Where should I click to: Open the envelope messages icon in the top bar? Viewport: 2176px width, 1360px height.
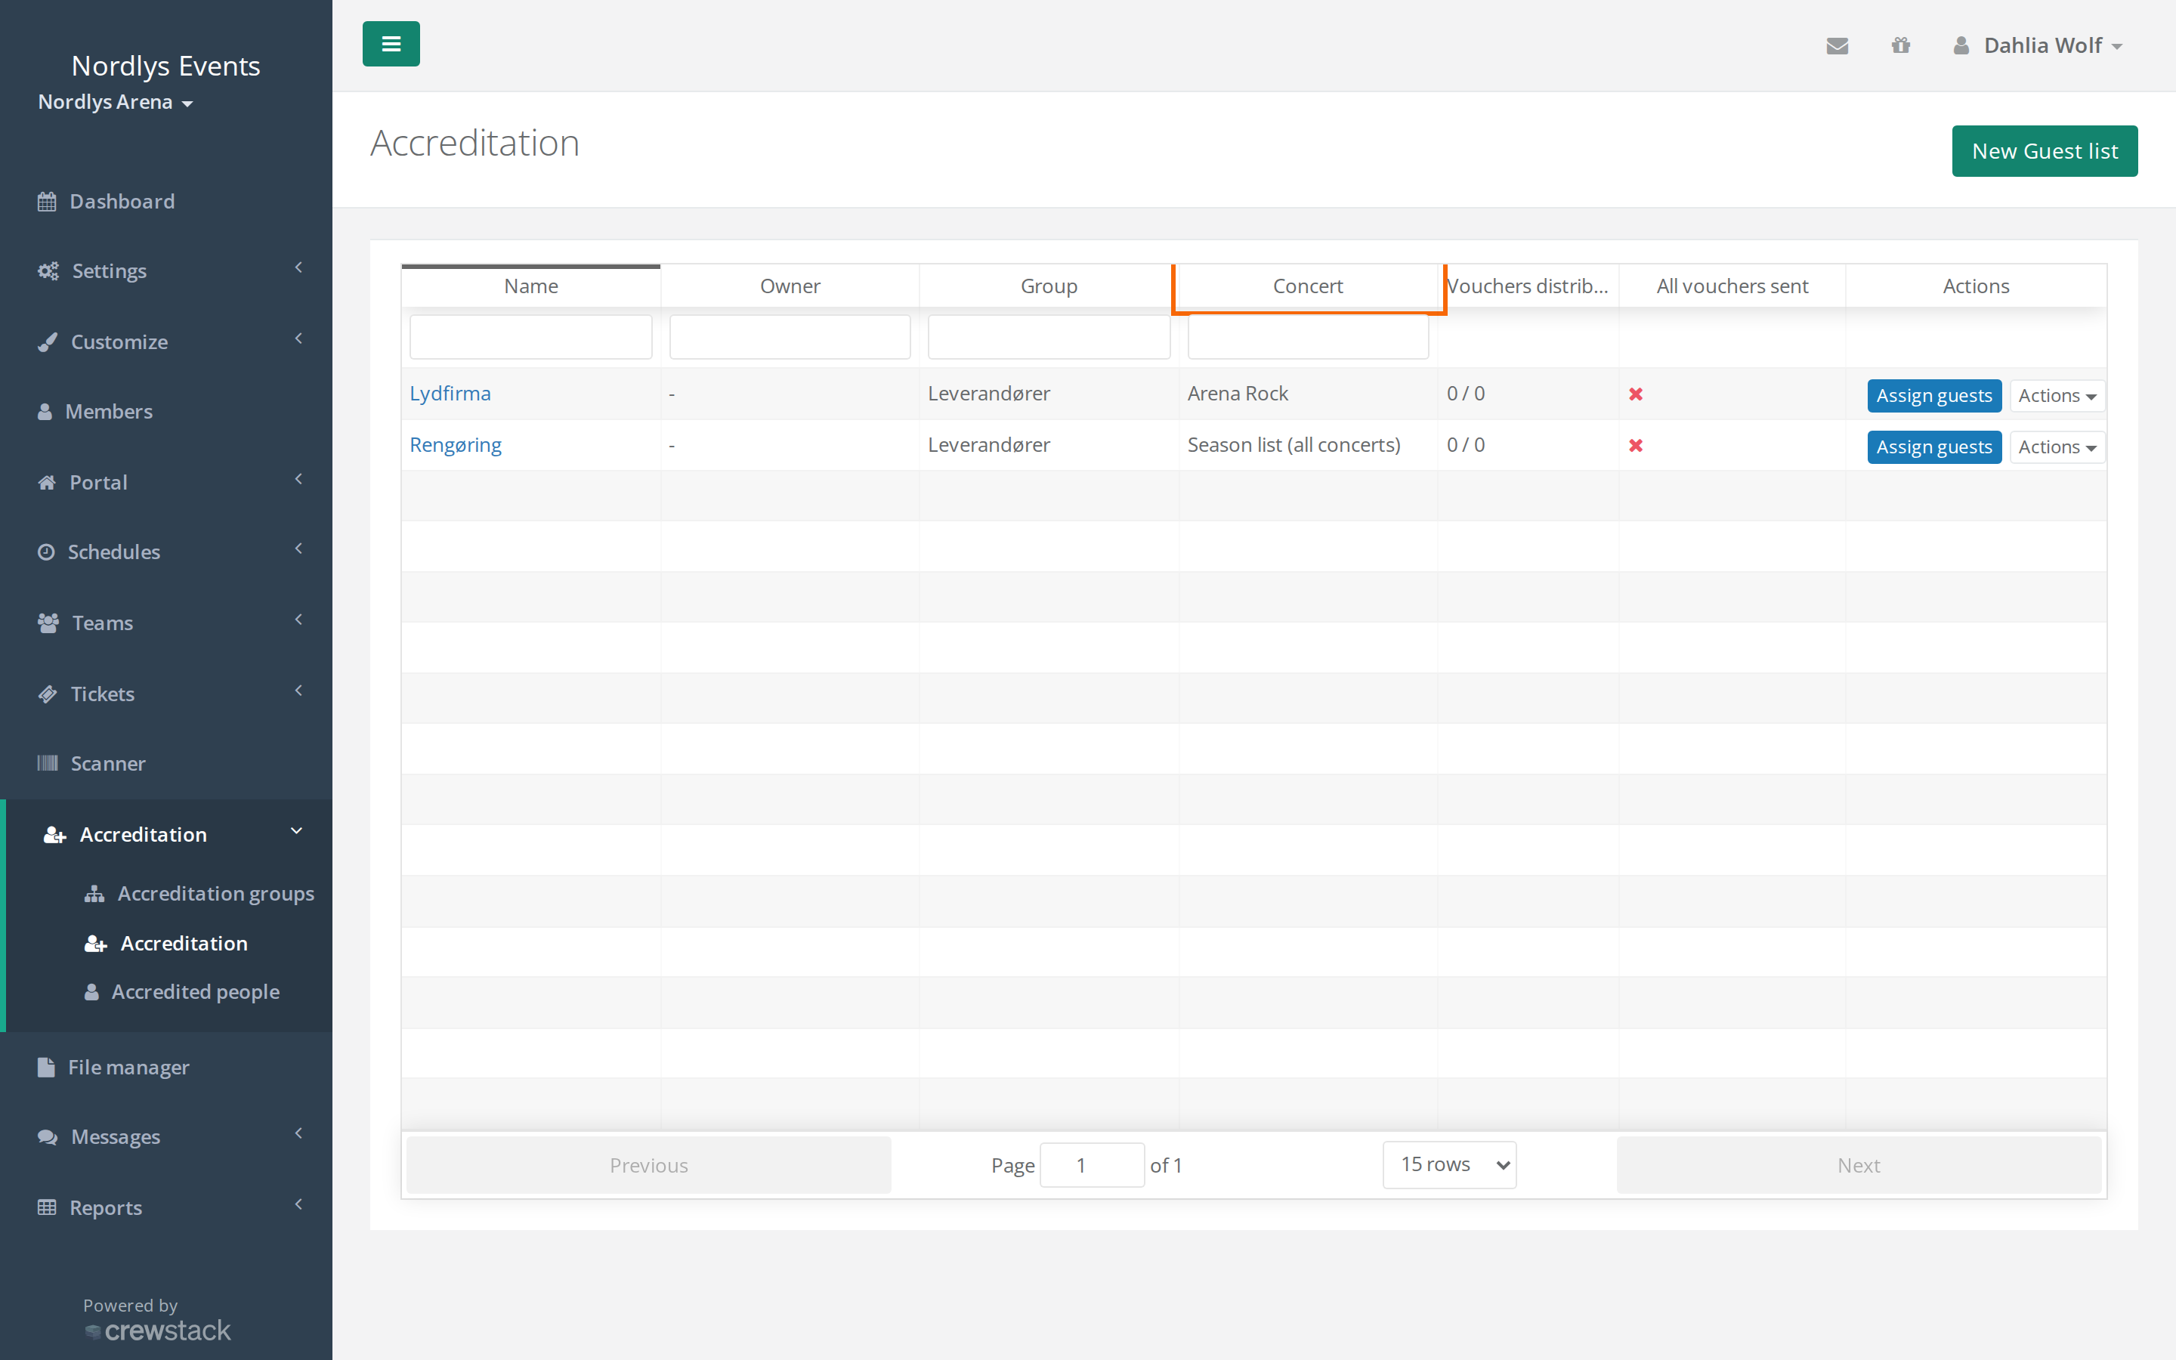point(1837,46)
